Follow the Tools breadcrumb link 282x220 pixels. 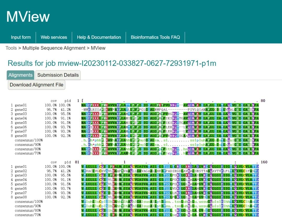click(11, 48)
